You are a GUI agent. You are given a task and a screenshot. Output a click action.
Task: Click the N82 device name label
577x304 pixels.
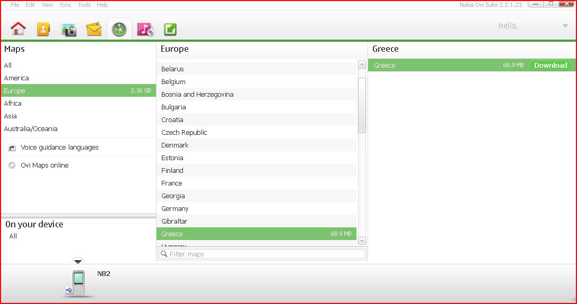pyautogui.click(x=104, y=273)
